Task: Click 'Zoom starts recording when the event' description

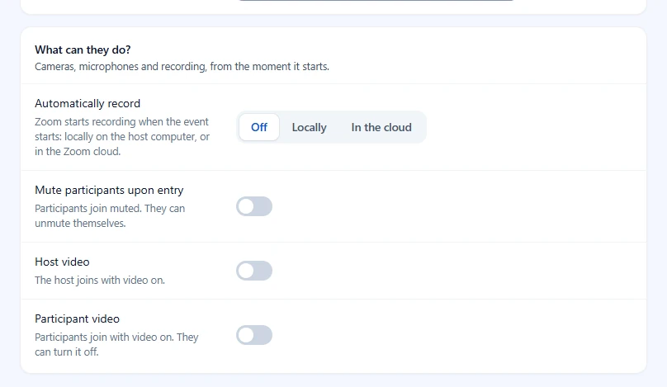Action: [121, 136]
